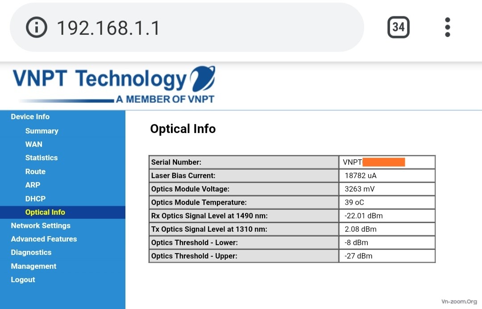The width and height of the screenshot is (482, 309).
Task: Click the 3263 mV value
Action: tap(387, 189)
